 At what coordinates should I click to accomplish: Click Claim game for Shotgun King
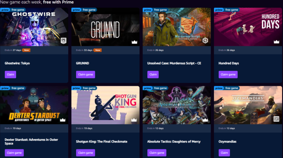[x=86, y=153]
